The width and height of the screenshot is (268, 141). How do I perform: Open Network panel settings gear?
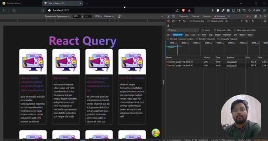[x=265, y=21]
